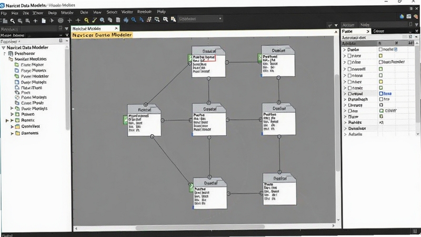
Task: Click the canvas horizontal scrollbar thumb
Action: point(200,228)
